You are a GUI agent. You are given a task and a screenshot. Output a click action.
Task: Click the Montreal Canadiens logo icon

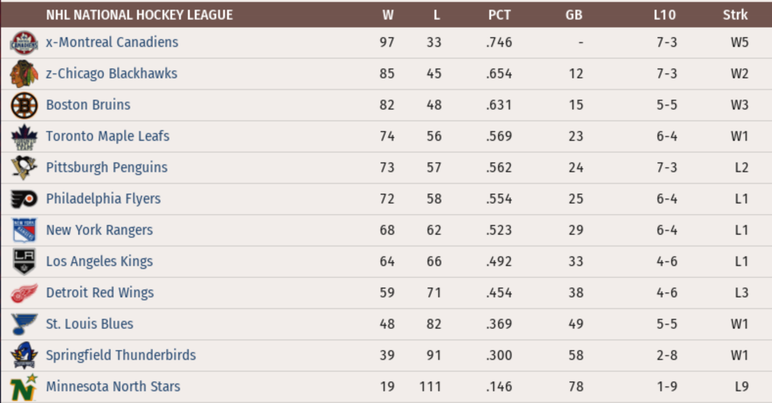(24, 43)
